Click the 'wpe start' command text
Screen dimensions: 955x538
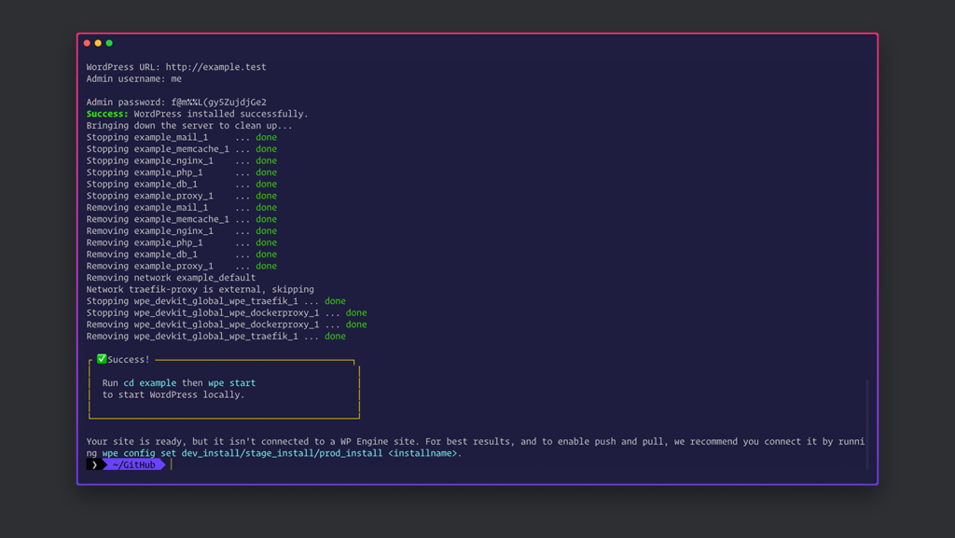[231, 383]
